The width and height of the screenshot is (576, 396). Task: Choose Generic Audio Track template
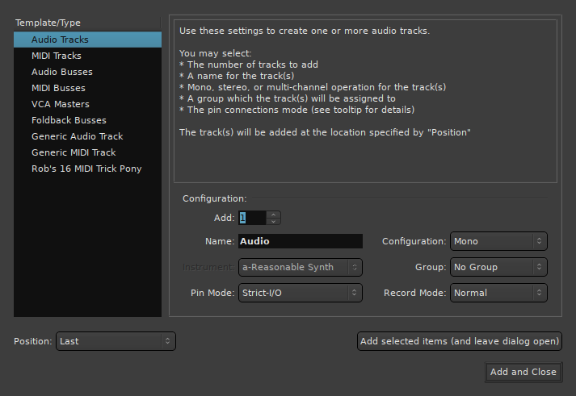[77, 136]
